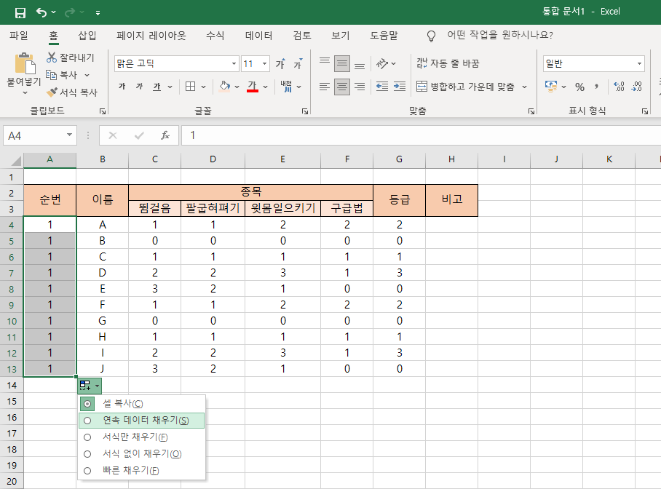Open number format dialog launcher

(x=645, y=111)
